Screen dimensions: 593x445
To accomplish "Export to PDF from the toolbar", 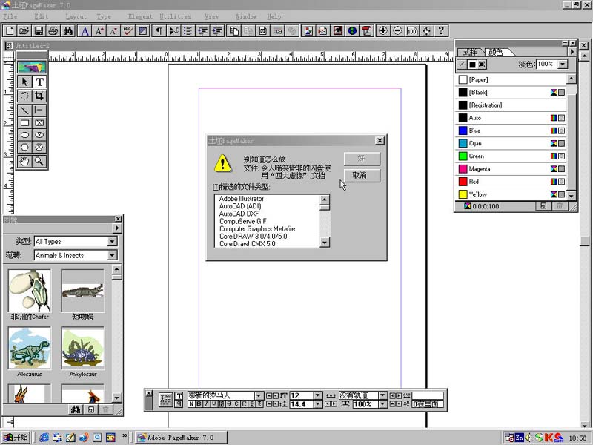I will [366, 30].
